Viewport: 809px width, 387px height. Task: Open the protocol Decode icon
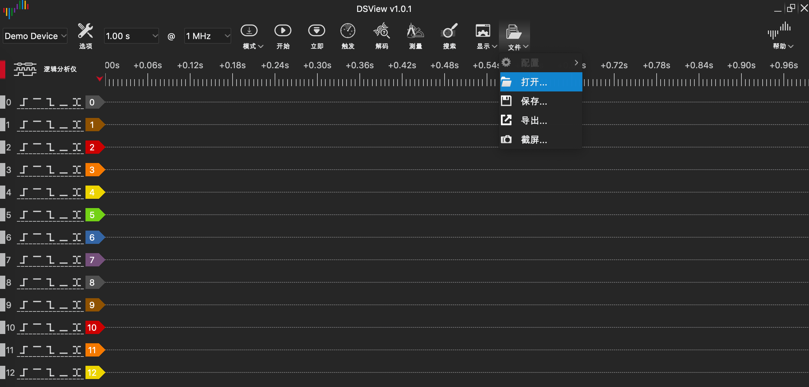coord(382,31)
